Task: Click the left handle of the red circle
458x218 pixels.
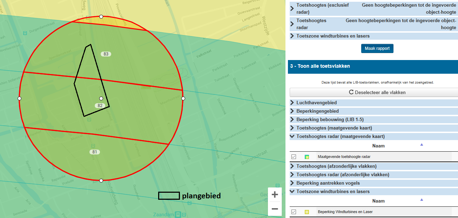Action: [x=19, y=99]
